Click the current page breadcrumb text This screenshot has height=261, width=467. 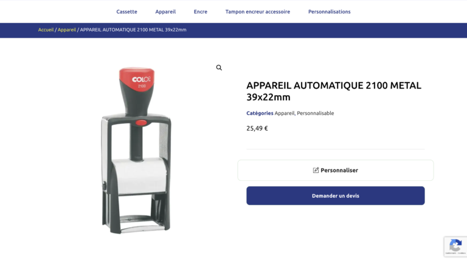(133, 30)
